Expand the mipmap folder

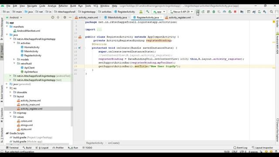(x=10, y=113)
